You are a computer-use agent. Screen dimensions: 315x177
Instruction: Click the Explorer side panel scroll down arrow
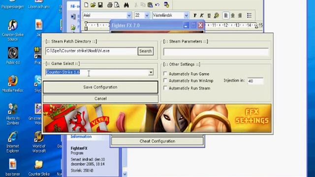tap(125, 174)
